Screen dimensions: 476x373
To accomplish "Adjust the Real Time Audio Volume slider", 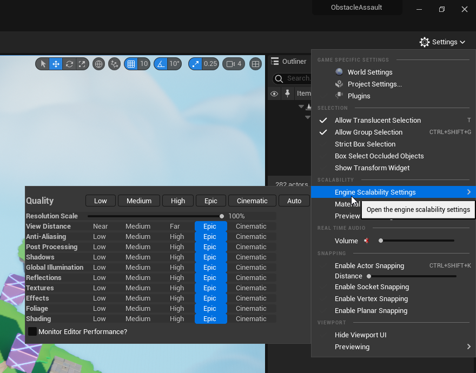I will point(416,241).
